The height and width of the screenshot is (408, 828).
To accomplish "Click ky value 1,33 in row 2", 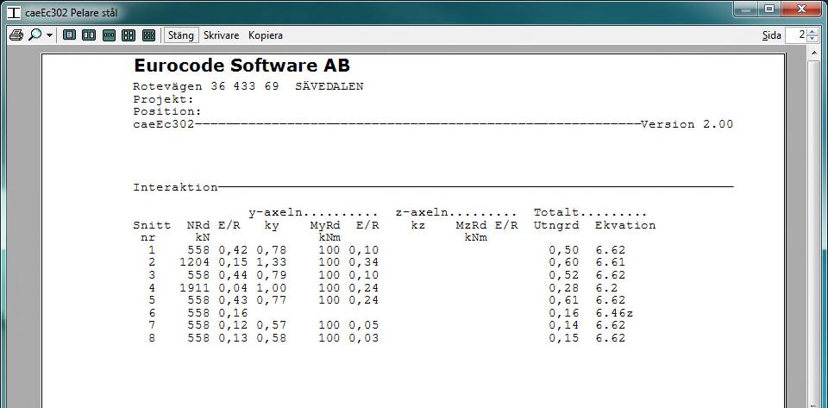I will pos(272,262).
